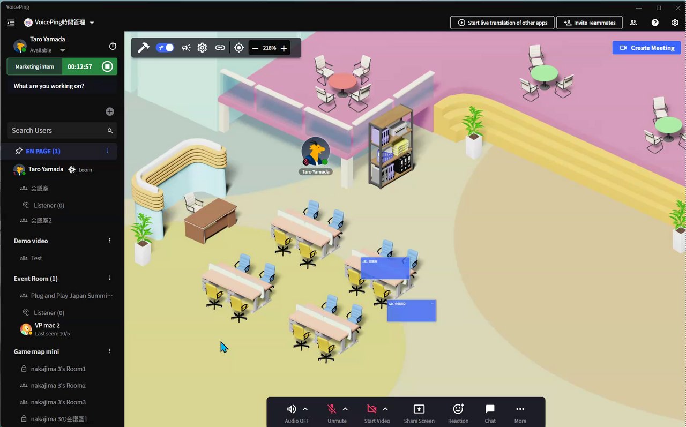Click the search magnifier icon

click(110, 130)
